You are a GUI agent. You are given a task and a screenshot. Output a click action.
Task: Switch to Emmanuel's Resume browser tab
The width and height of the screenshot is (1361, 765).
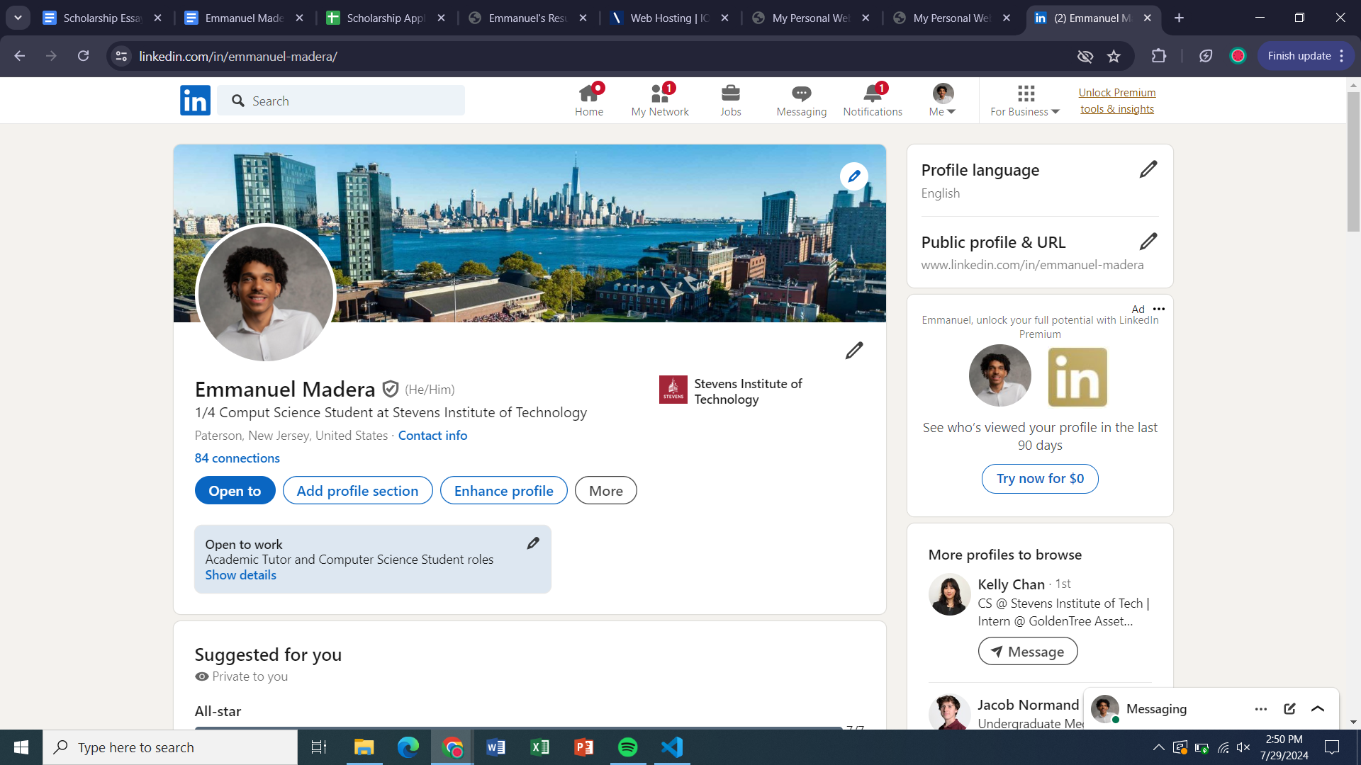click(x=527, y=18)
